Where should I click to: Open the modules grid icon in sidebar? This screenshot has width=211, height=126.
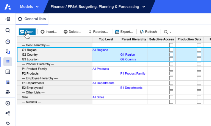tap(8, 72)
